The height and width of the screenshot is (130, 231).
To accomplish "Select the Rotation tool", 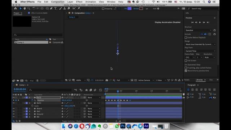I will click(x=34, y=9).
